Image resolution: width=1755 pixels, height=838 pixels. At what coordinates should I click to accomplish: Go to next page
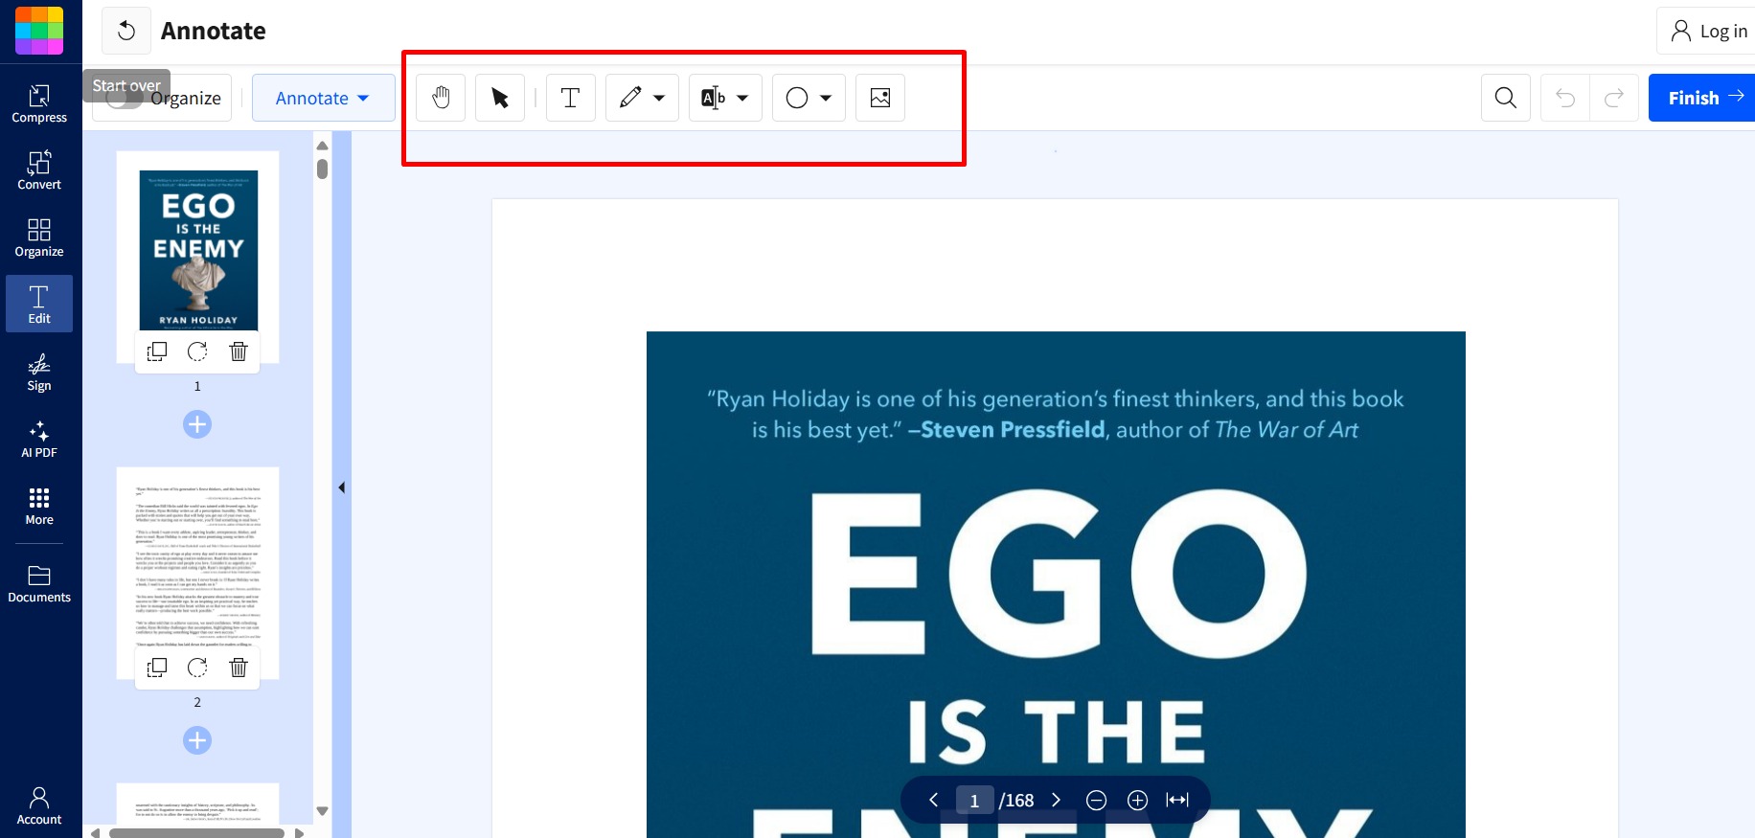pyautogui.click(x=1056, y=800)
